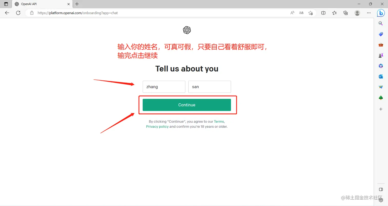Click the green Continue button
This screenshot has height=206, width=388.
click(x=187, y=105)
